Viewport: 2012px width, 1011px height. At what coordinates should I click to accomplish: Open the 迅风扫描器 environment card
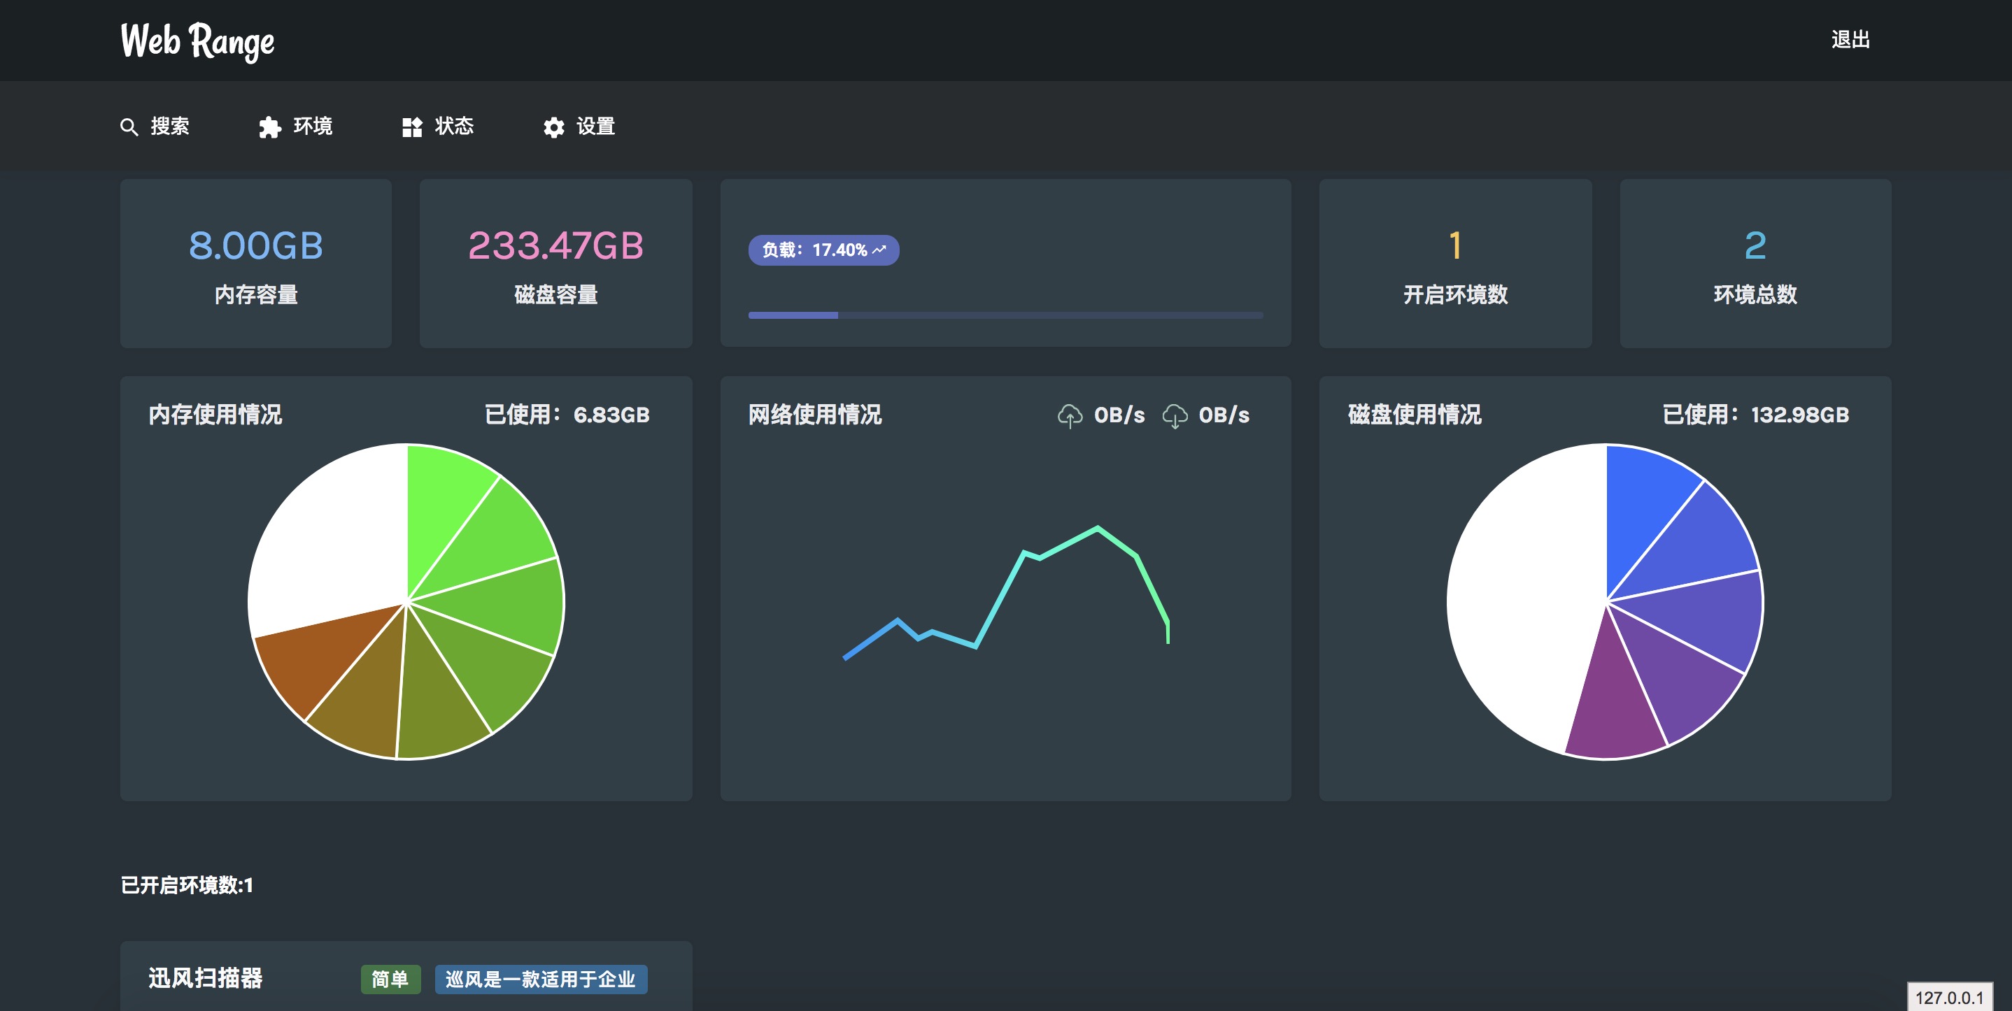click(x=206, y=978)
